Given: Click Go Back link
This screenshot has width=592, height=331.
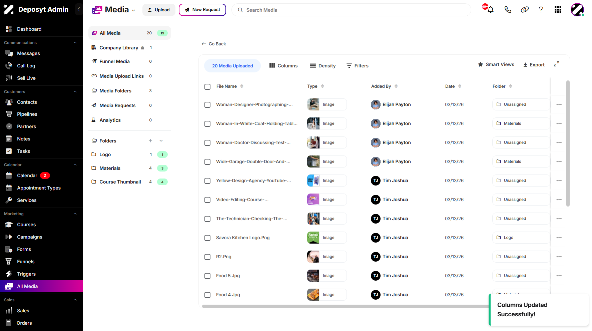Looking at the screenshot, I should pyautogui.click(x=214, y=44).
